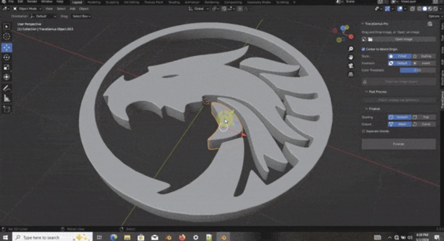Set Output to Mesh
444x241 pixels.
click(x=399, y=124)
